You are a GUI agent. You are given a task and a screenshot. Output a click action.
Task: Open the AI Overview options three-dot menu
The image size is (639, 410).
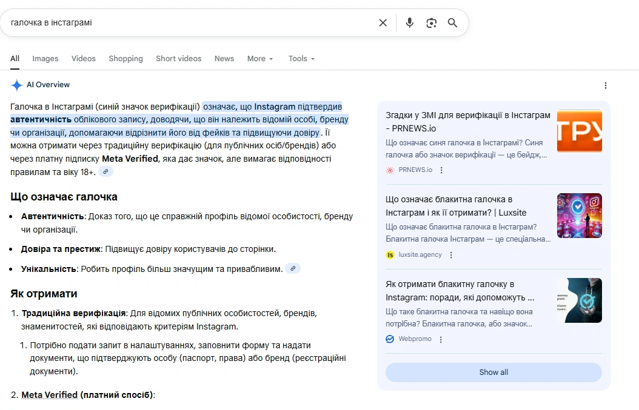click(606, 85)
